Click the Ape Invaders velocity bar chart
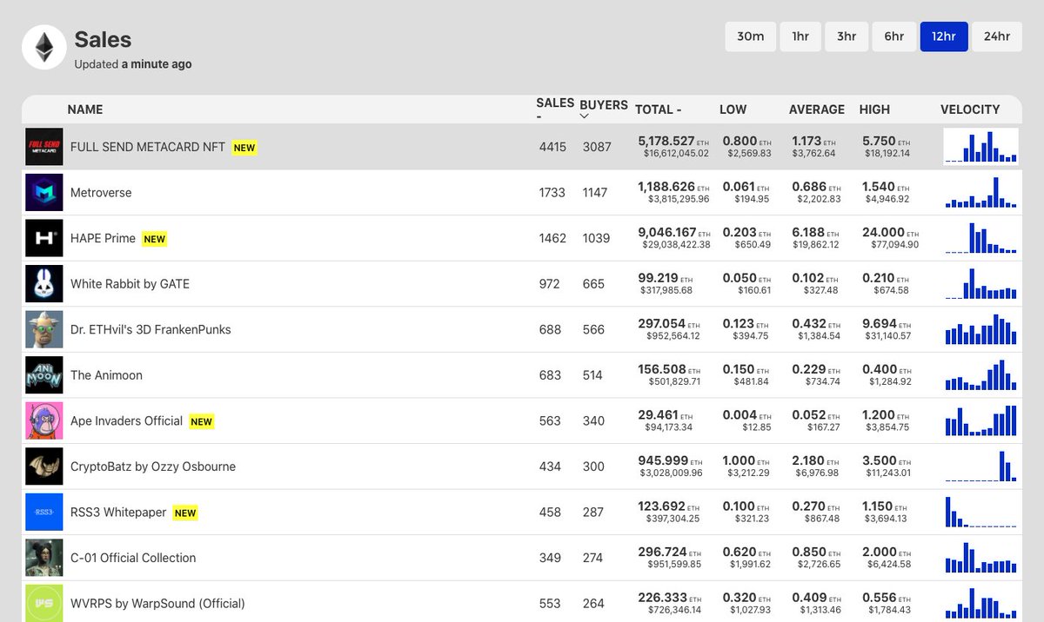Screen dimensions: 1044x622 pyautogui.click(x=980, y=420)
